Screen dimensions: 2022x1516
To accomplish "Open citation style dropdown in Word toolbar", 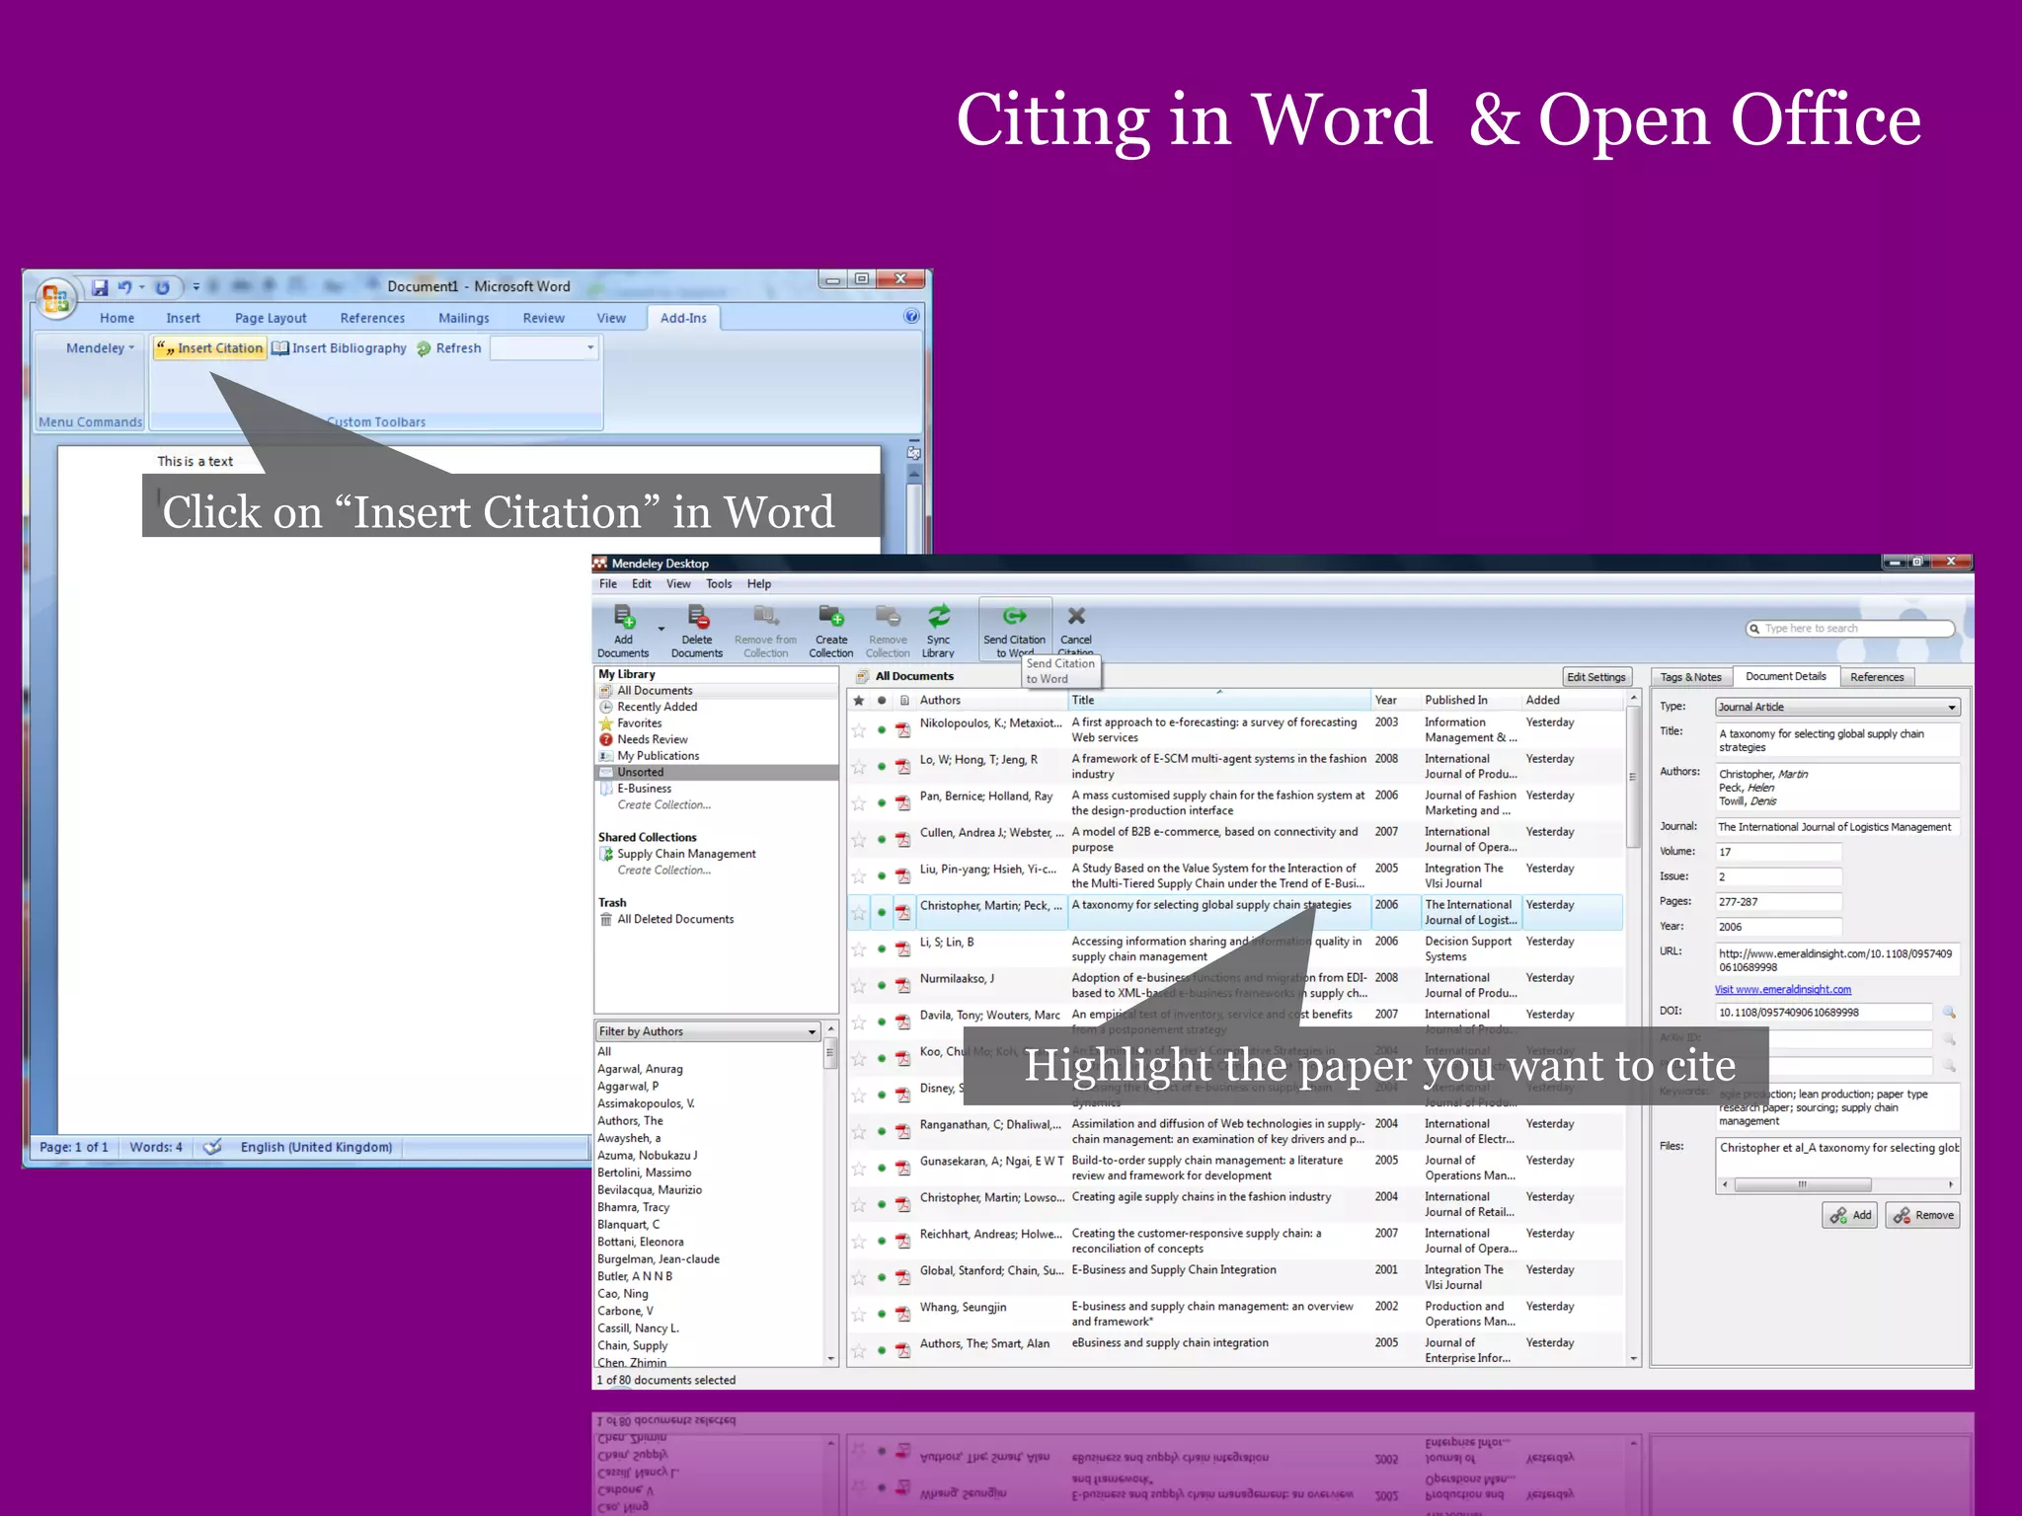I will pos(545,348).
